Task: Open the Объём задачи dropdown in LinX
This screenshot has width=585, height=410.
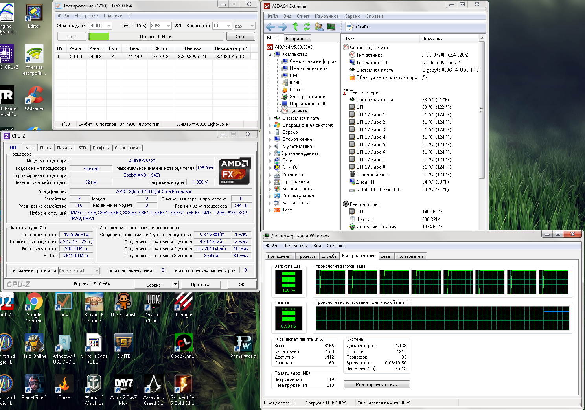Action: point(109,26)
